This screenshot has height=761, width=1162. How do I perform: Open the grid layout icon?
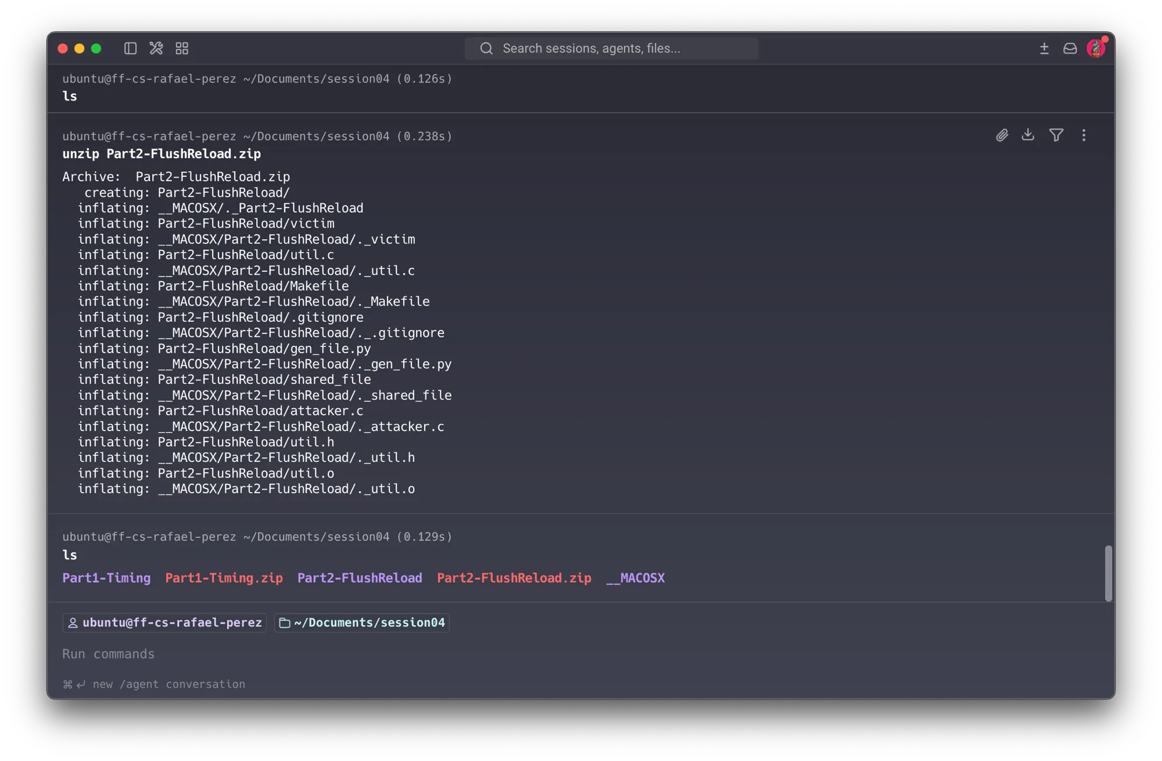(182, 48)
